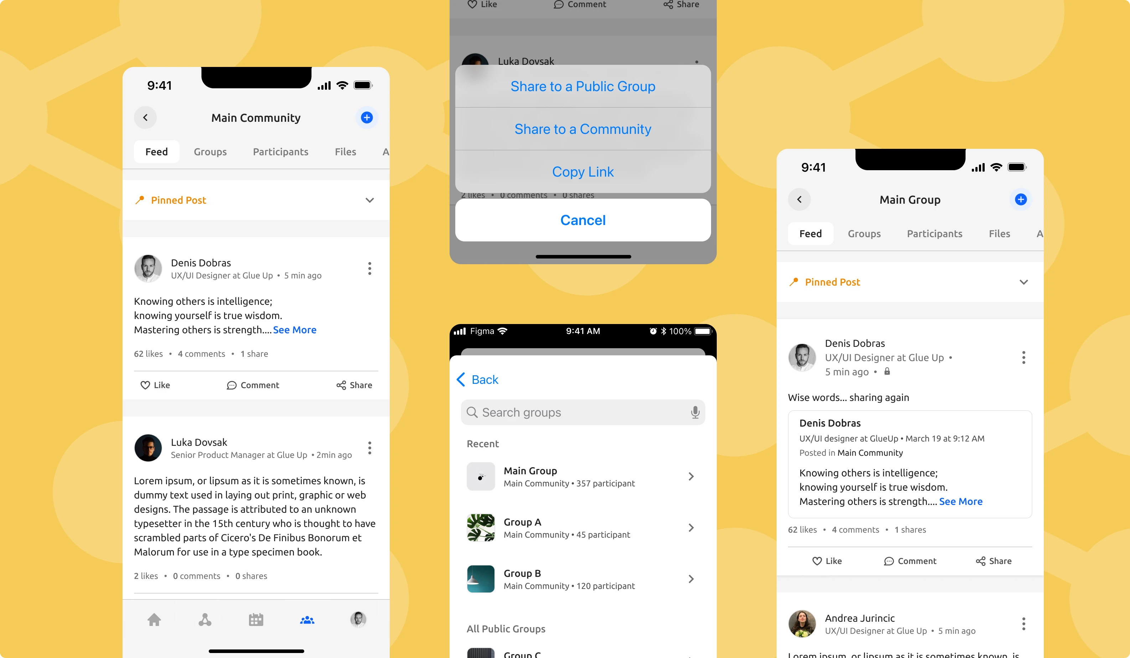Tap Copy Link on the share sheet
1130x658 pixels.
coord(583,172)
